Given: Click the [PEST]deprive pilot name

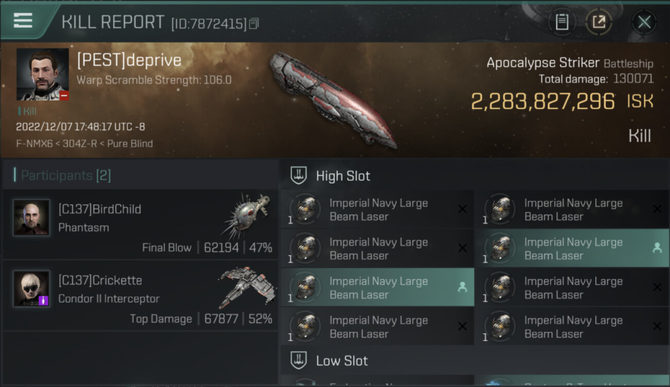Looking at the screenshot, I should click(129, 60).
